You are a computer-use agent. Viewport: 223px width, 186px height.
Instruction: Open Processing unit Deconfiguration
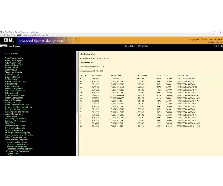click(x=20, y=149)
